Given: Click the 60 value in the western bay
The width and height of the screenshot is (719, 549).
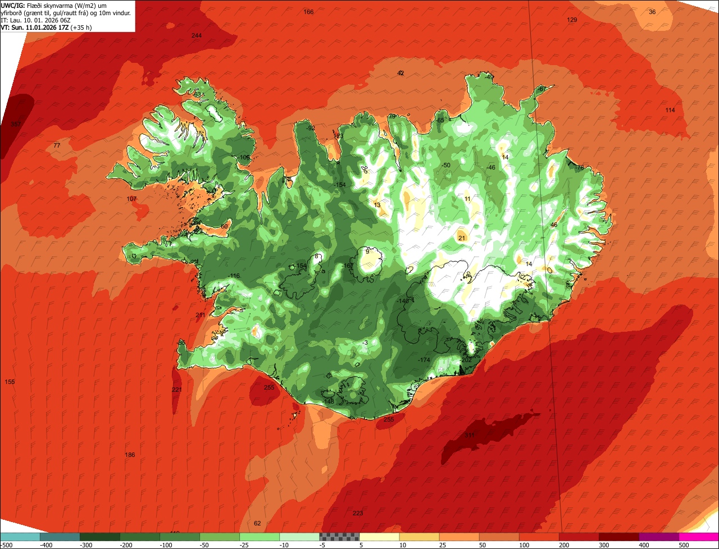Looking at the screenshot, I should tap(224, 226).
